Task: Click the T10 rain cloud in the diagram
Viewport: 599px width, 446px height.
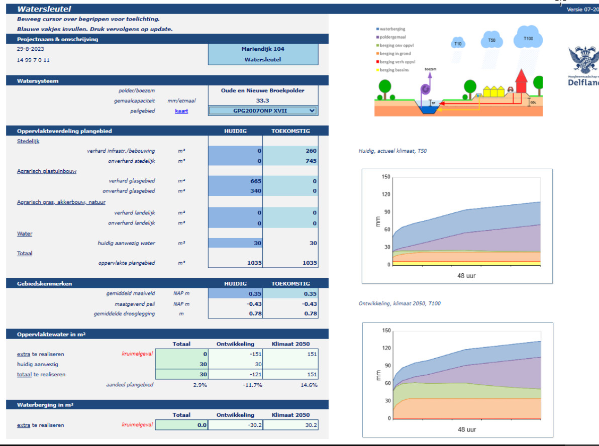Action: click(x=458, y=43)
